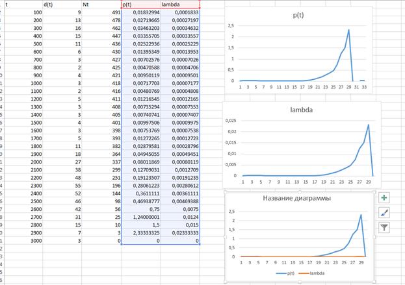Select cell with value 0,28061223
Image resolution: width=405 pixels, height=285 pixels.
point(141,186)
